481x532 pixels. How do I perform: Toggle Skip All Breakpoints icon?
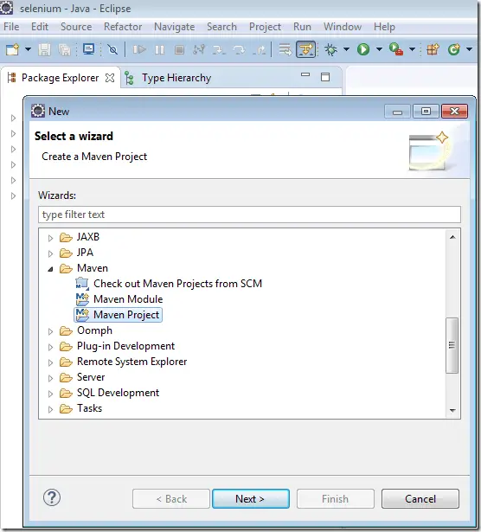tap(112, 50)
